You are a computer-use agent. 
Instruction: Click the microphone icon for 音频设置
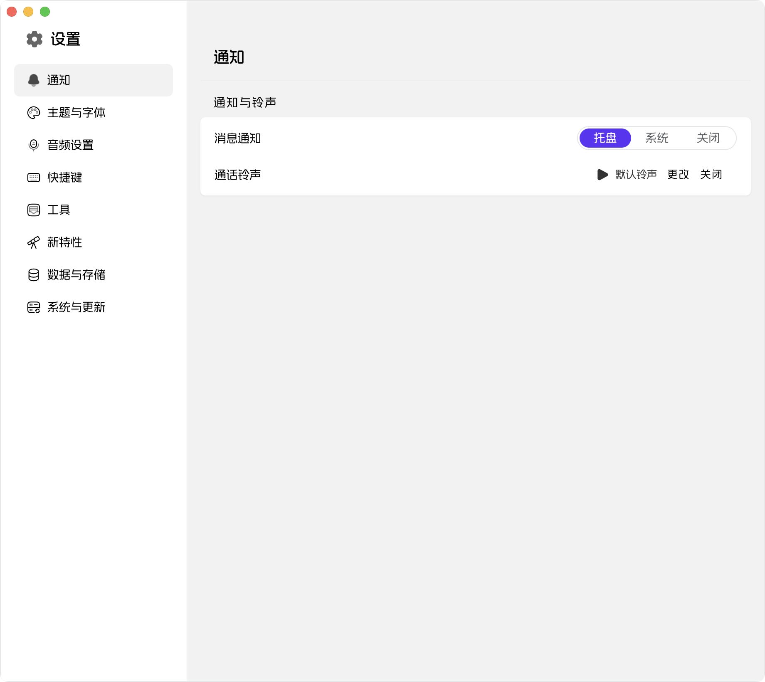(x=34, y=145)
